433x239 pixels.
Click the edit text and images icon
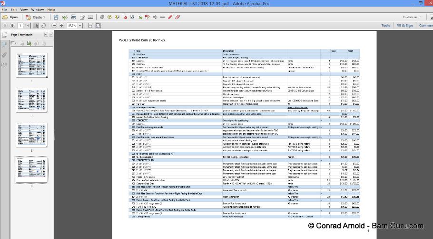pyautogui.click(x=82, y=17)
